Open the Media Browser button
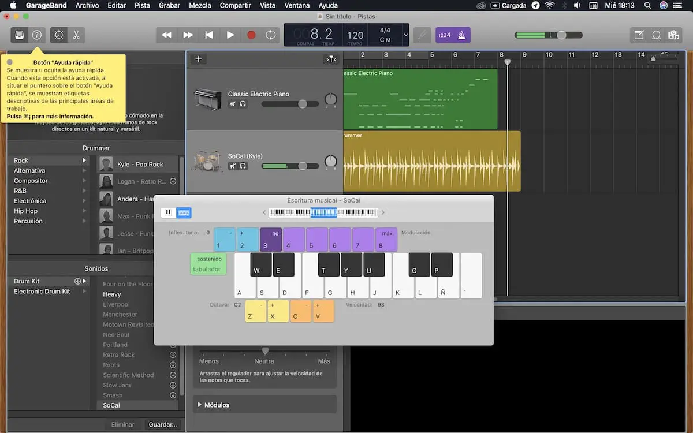Viewport: 693px width, 433px height. (x=673, y=35)
